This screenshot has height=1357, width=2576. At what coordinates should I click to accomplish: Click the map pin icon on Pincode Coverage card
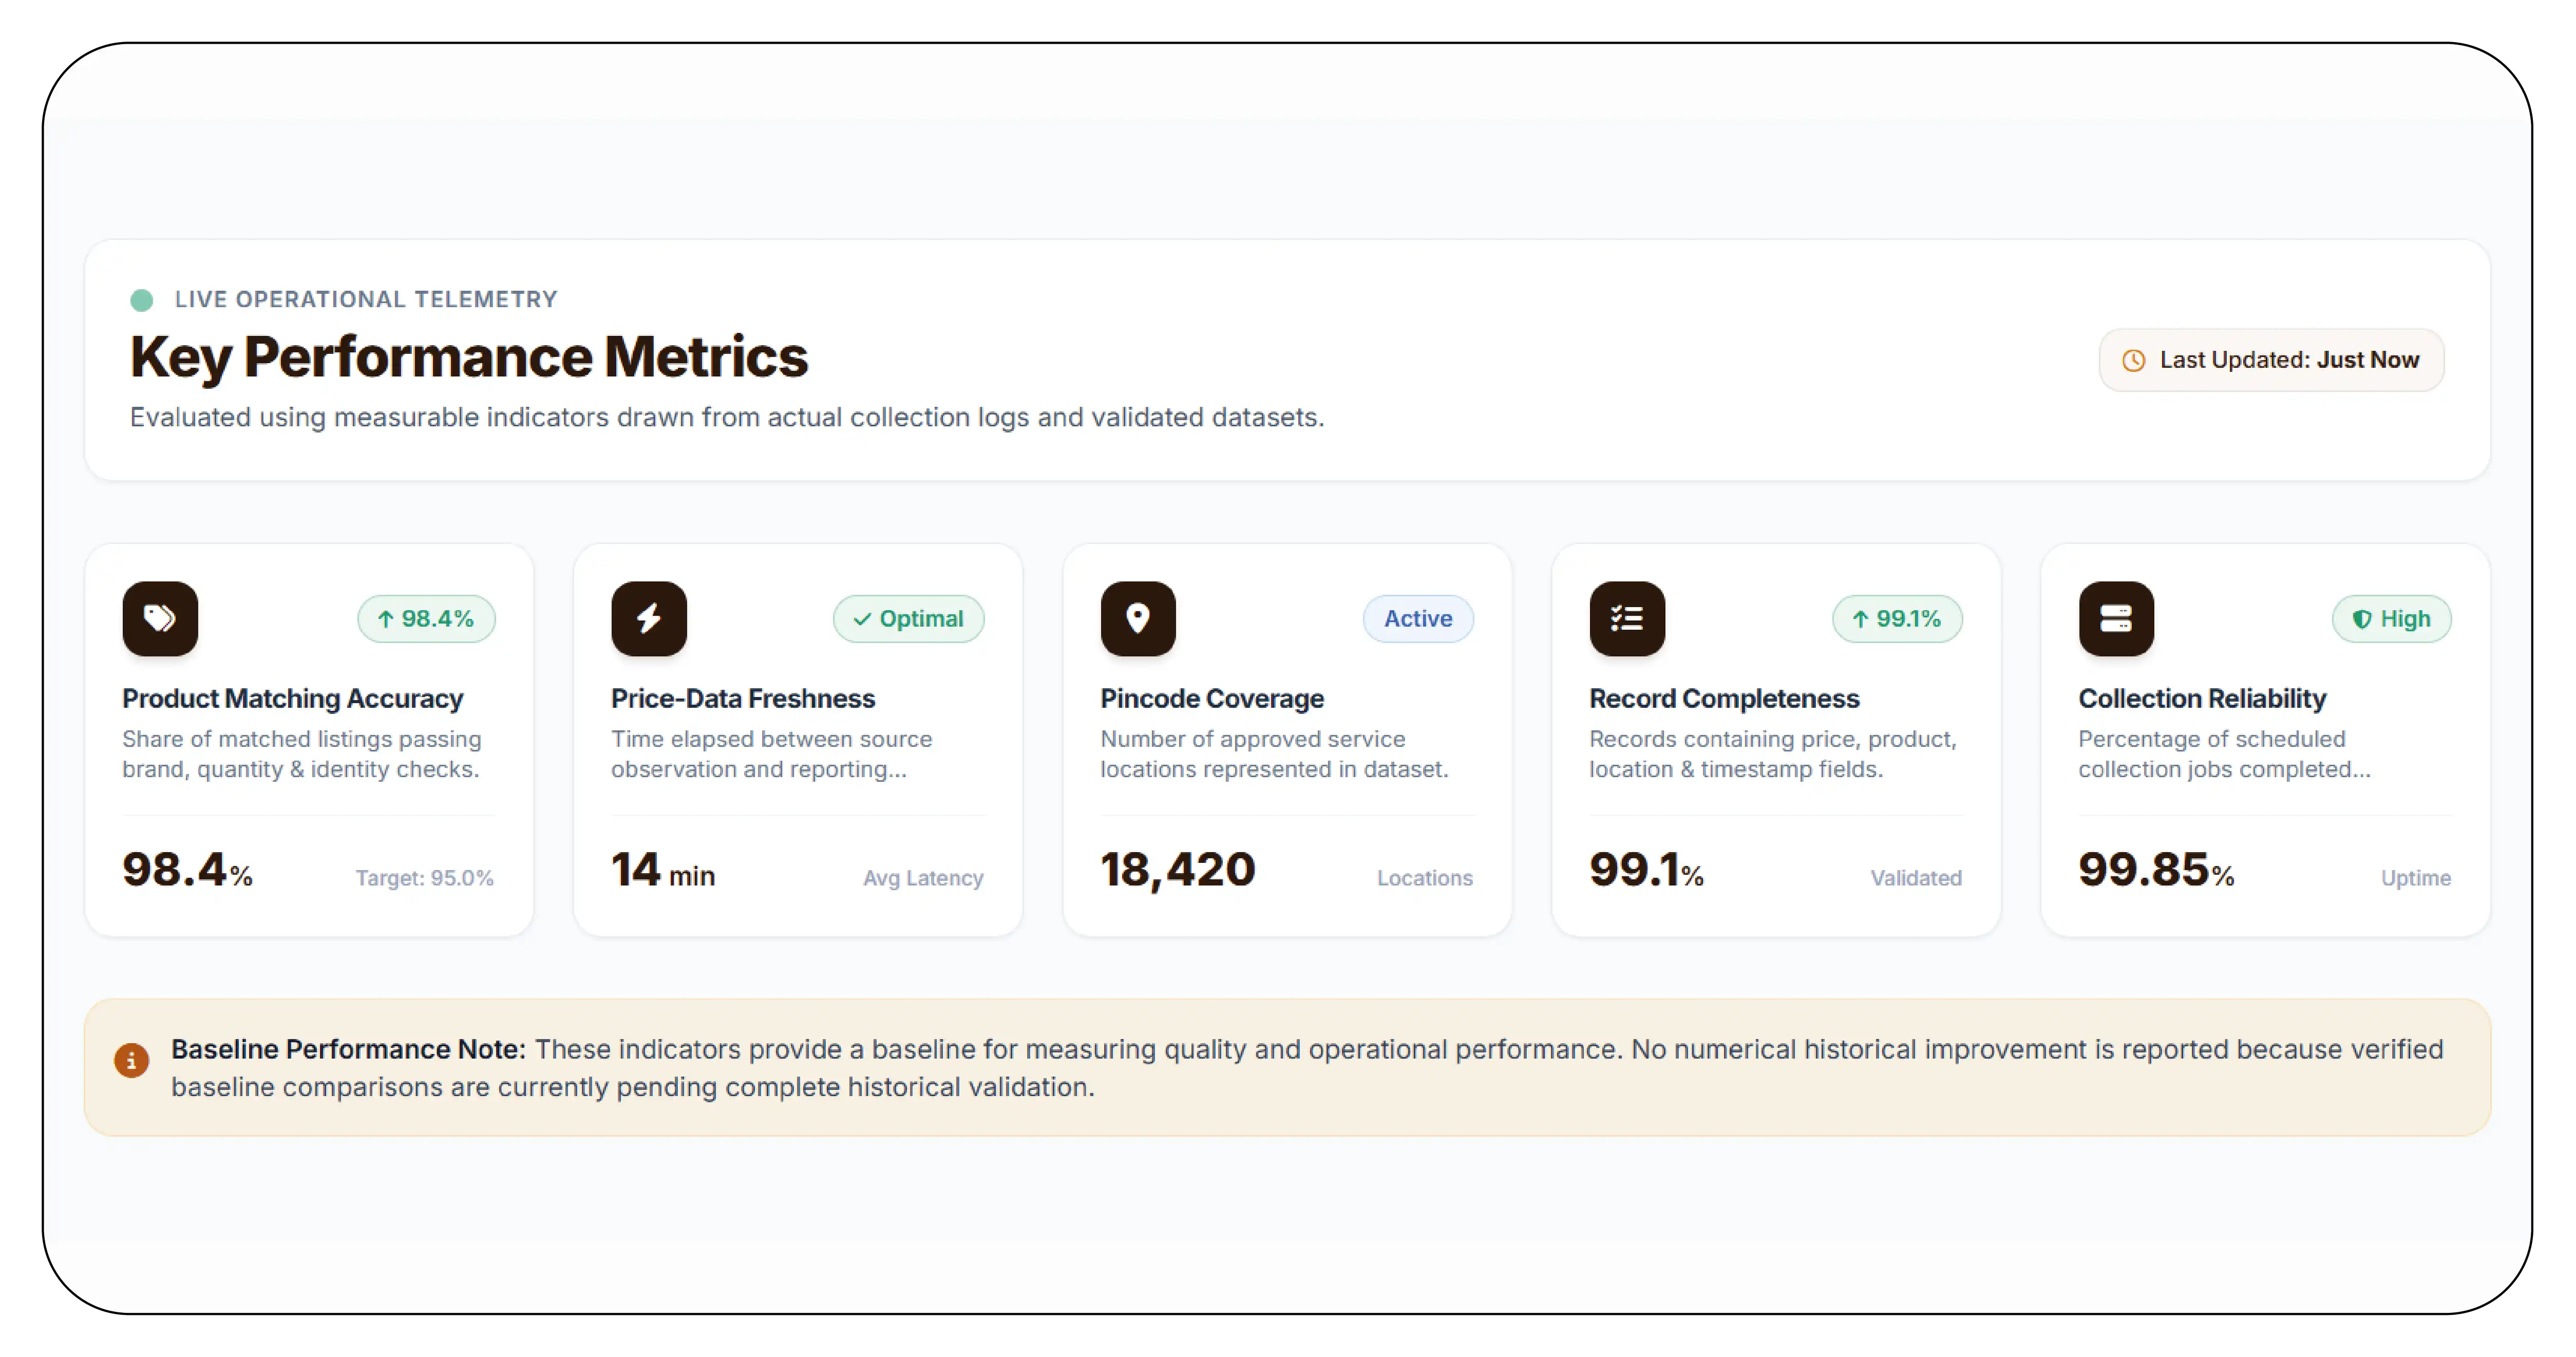pyautogui.click(x=1138, y=618)
